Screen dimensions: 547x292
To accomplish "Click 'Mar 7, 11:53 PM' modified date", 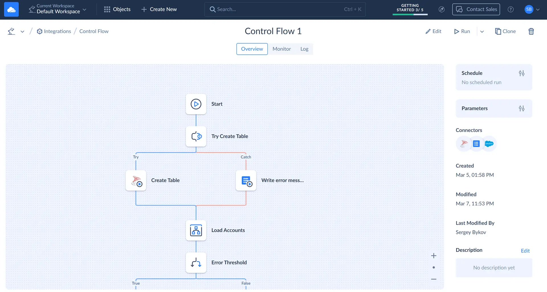I will coord(475,204).
